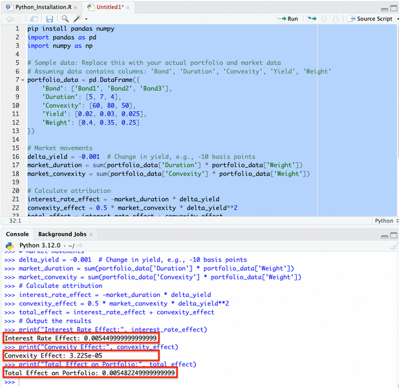Go to next section with down arrow
The height and width of the screenshot is (388, 399).
click(336, 19)
